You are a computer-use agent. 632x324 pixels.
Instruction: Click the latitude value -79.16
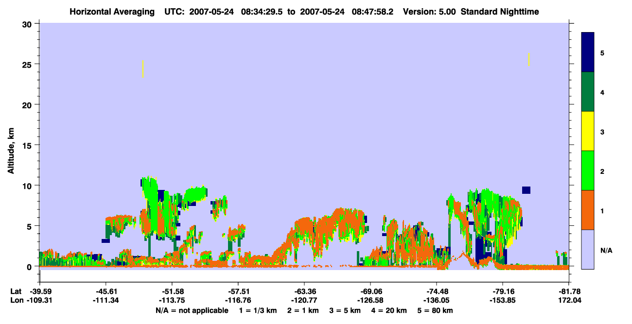pos(503,291)
